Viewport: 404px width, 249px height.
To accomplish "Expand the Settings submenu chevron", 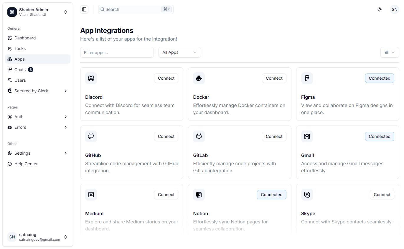I will click(x=66, y=153).
